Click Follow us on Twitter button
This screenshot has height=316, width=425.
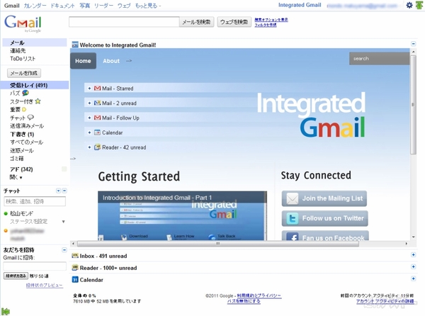pos(324,218)
